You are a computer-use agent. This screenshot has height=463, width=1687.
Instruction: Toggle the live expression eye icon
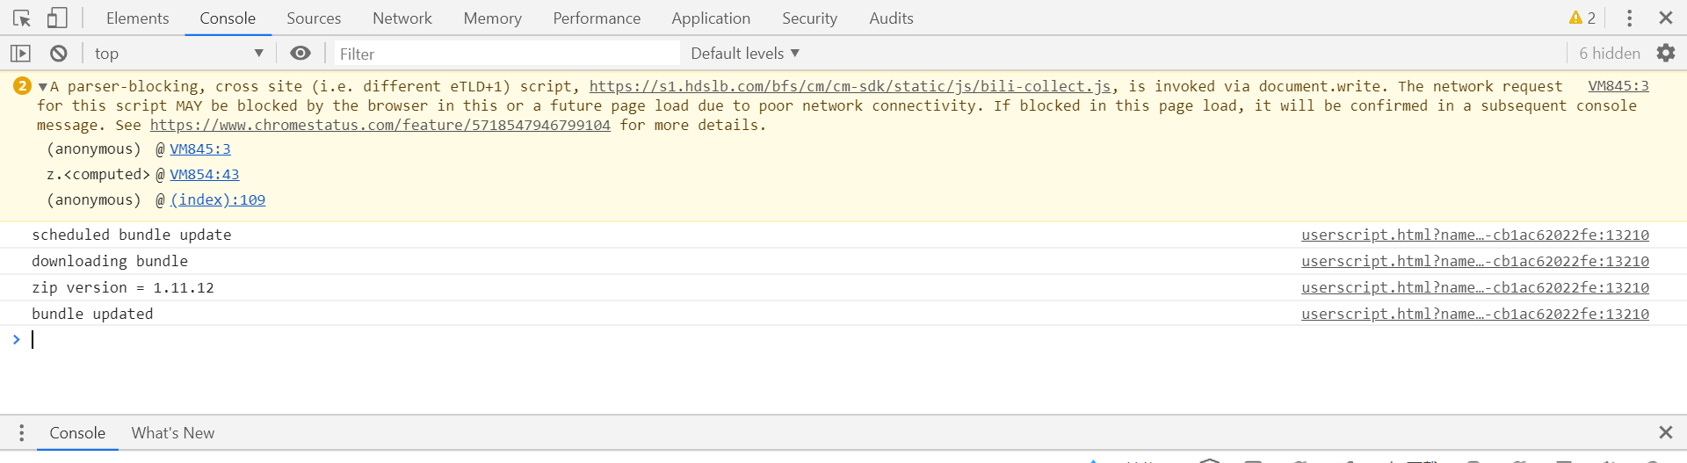pos(300,54)
